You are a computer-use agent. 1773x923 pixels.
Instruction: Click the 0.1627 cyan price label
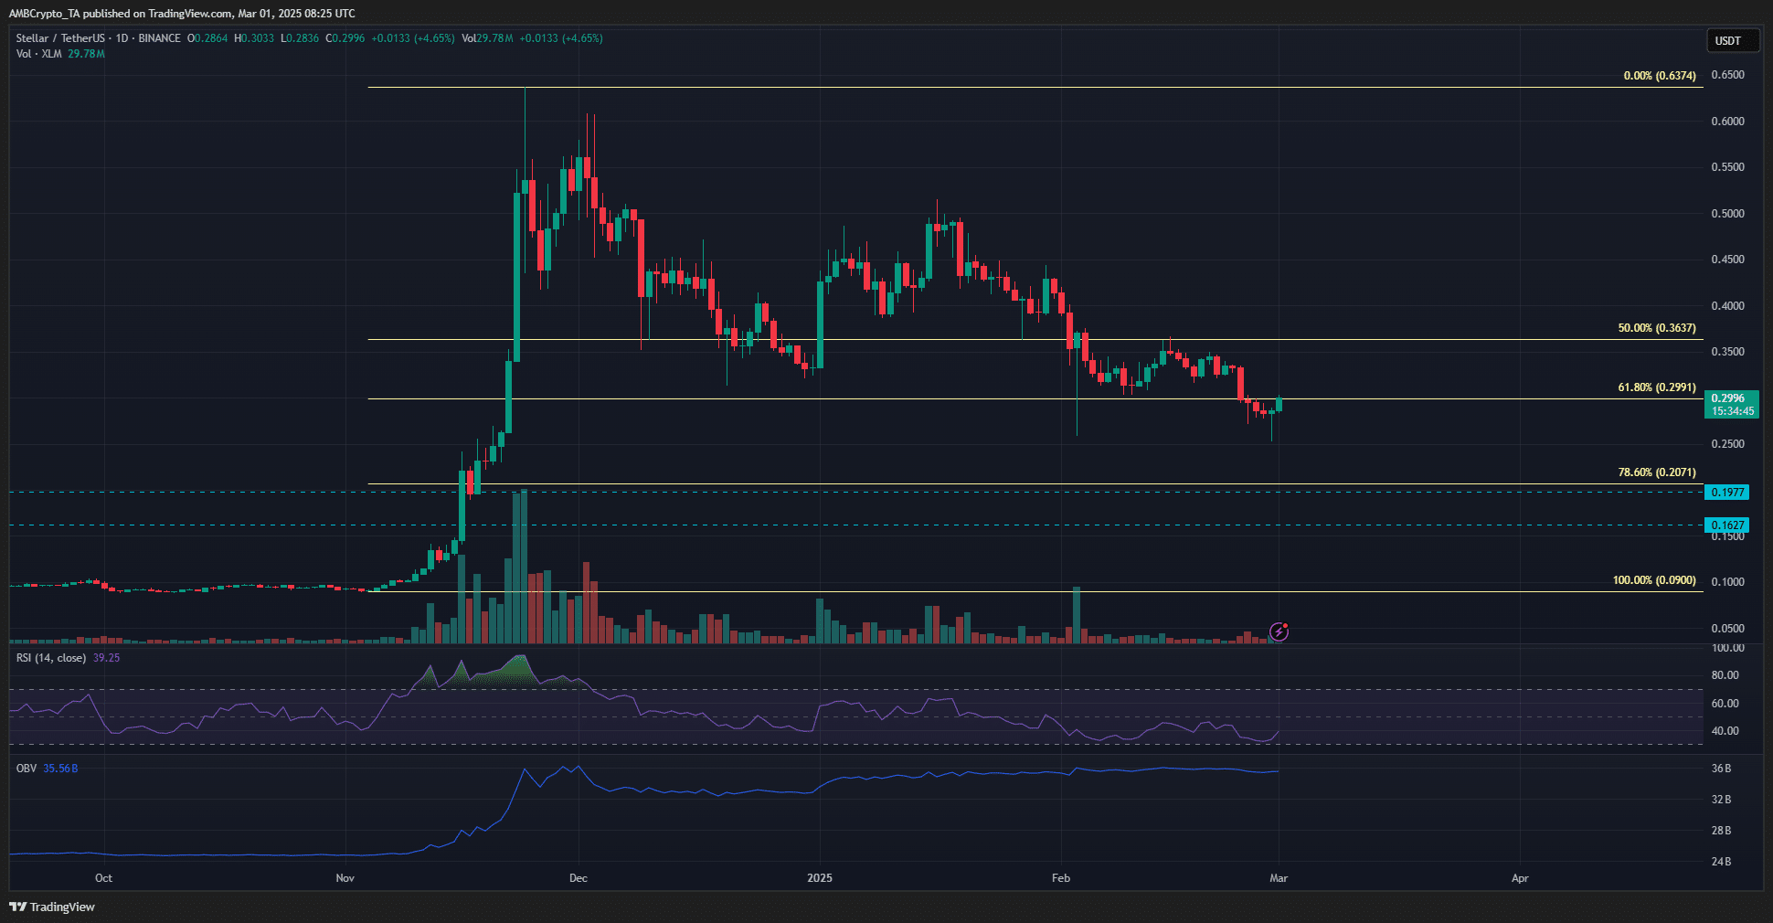point(1726,525)
